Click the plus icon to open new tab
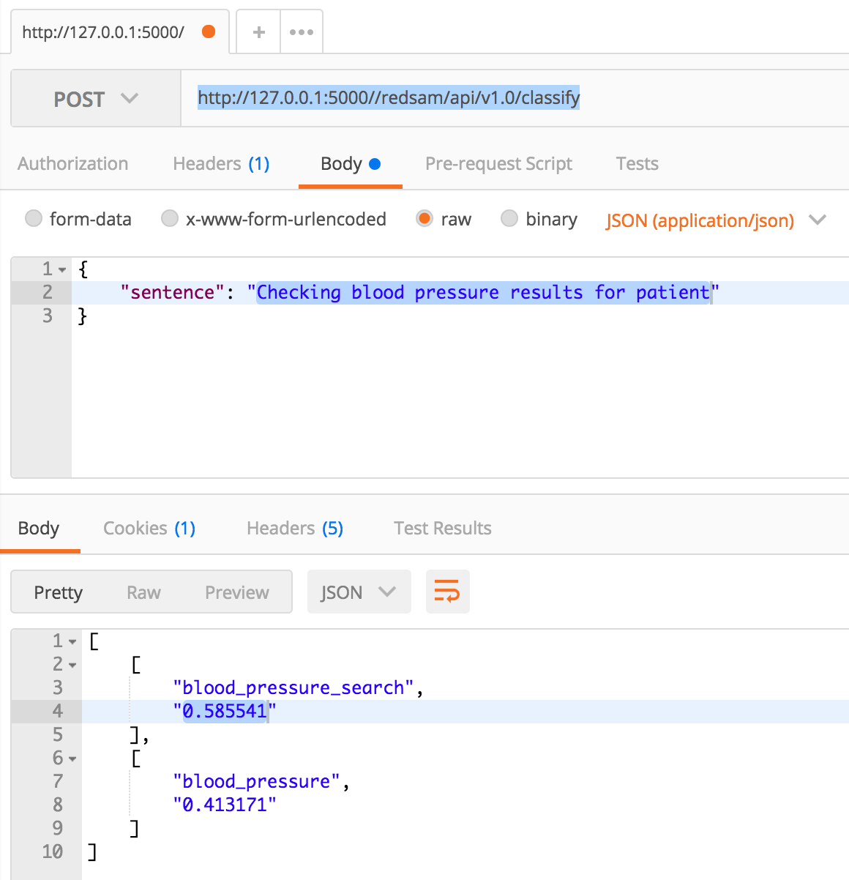849x880 pixels. 258,31
